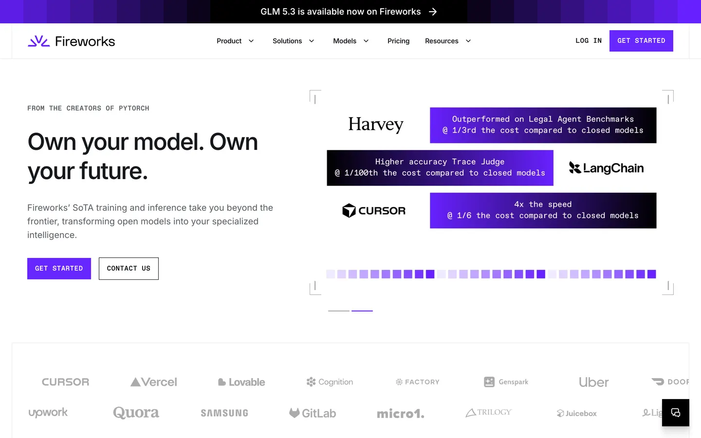Click the Factory customer logo
This screenshot has width=701, height=438.
click(418, 382)
